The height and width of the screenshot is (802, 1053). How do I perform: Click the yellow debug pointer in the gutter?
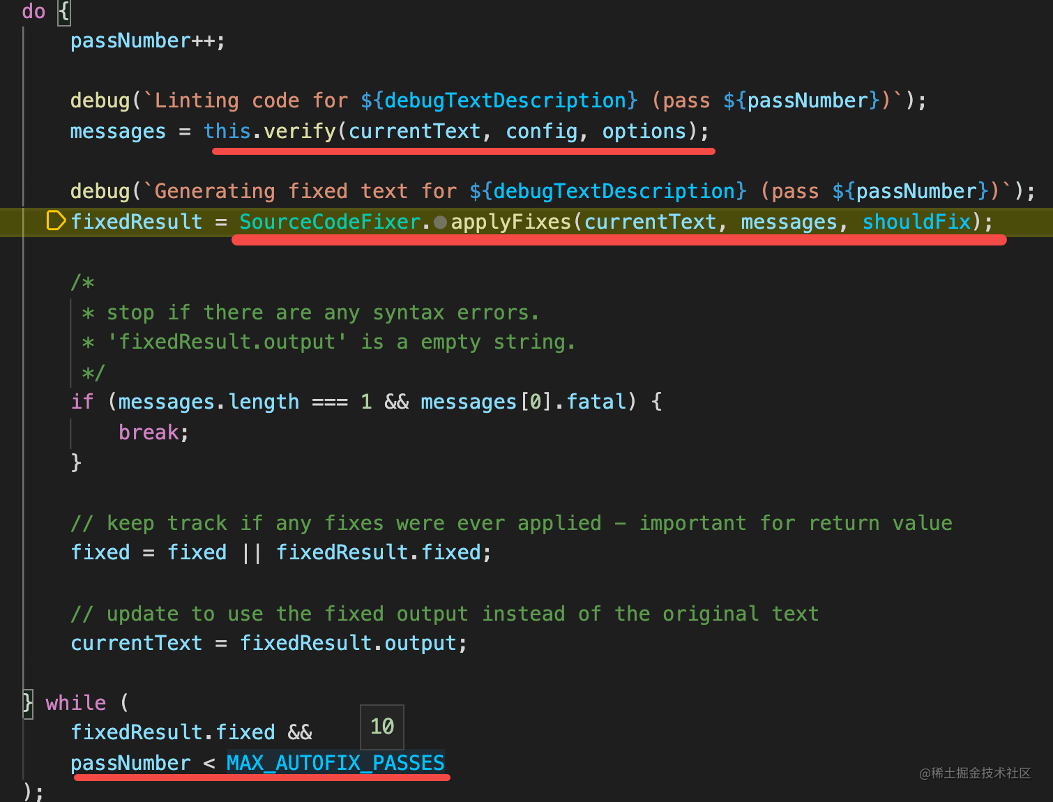tap(55, 221)
